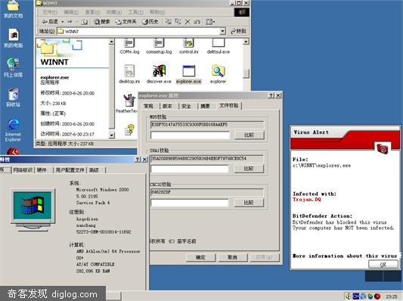The height and width of the screenshot is (301, 403).
Task: Click the MD5 comparison input field
Action: point(190,135)
